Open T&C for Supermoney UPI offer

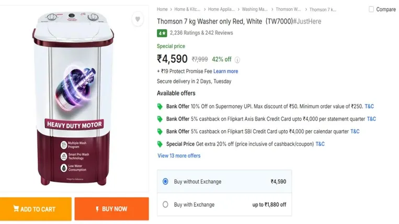click(369, 107)
